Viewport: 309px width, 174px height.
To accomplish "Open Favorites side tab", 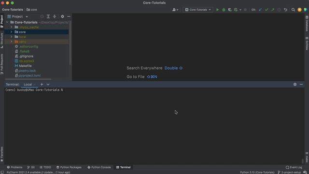I will click(2, 154).
